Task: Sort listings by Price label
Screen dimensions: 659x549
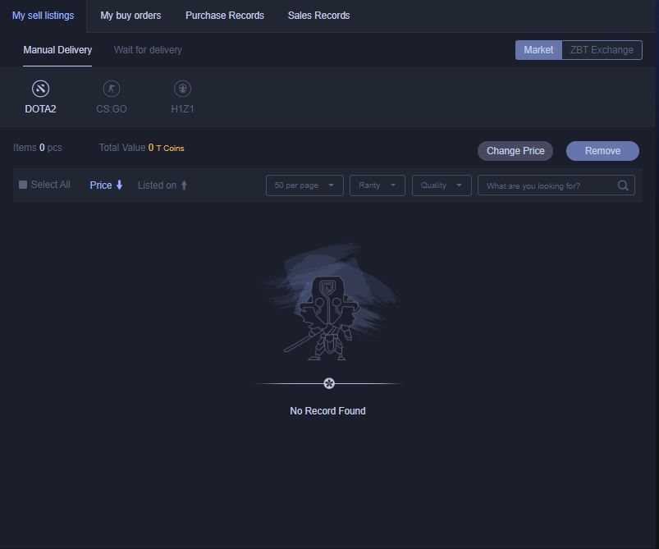Action: 101,185
